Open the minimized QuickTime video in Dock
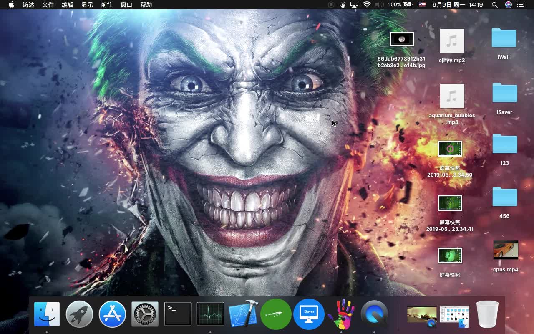The height and width of the screenshot is (334, 534). (x=422, y=316)
